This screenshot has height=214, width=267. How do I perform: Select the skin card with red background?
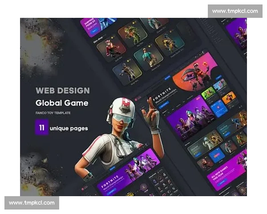click(x=111, y=48)
